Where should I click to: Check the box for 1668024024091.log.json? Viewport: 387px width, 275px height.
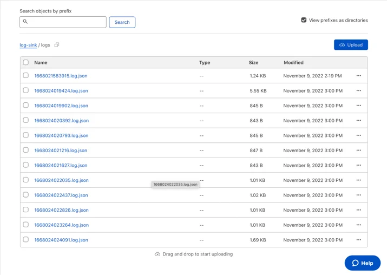click(x=25, y=240)
